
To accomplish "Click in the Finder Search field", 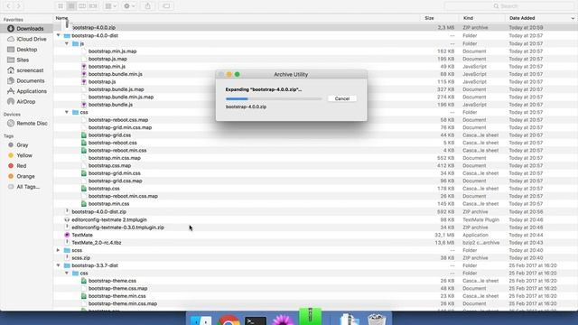I will click(x=508, y=6).
